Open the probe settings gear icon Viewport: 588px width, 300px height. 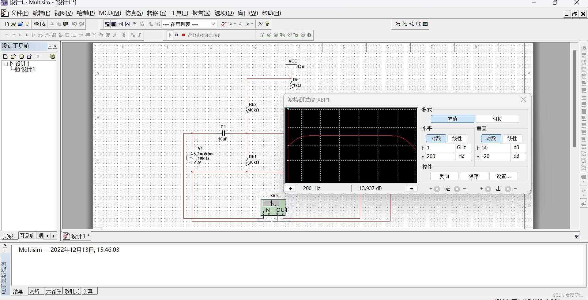tap(310, 35)
